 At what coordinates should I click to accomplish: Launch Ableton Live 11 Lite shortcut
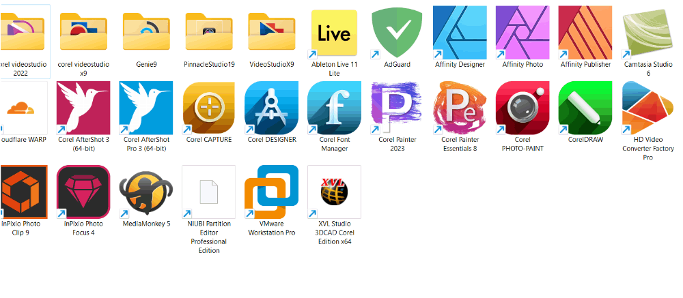334,34
